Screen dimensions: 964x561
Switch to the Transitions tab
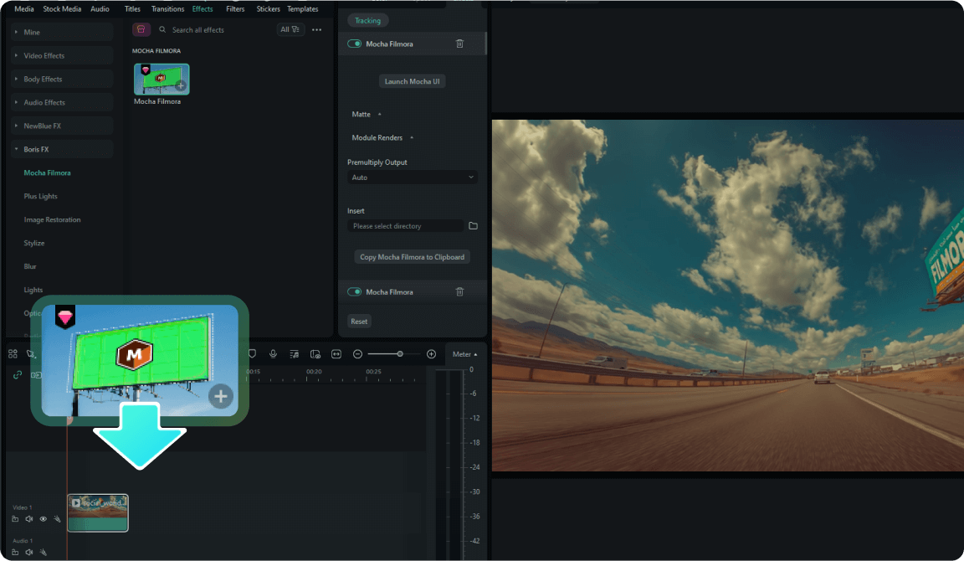click(167, 8)
